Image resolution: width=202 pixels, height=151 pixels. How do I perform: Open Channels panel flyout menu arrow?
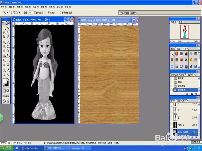click(x=199, y=101)
